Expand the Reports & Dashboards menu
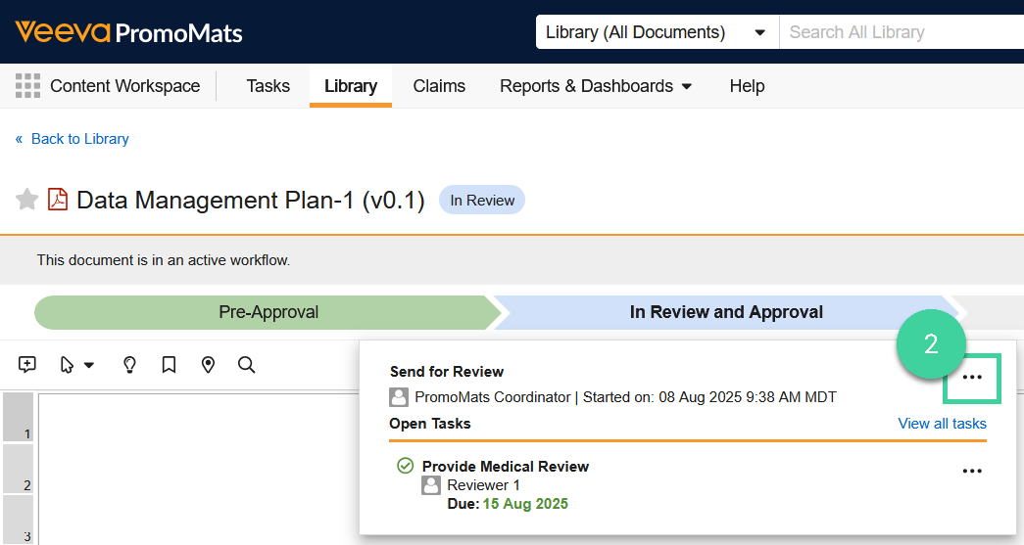The width and height of the screenshot is (1024, 545). point(596,86)
